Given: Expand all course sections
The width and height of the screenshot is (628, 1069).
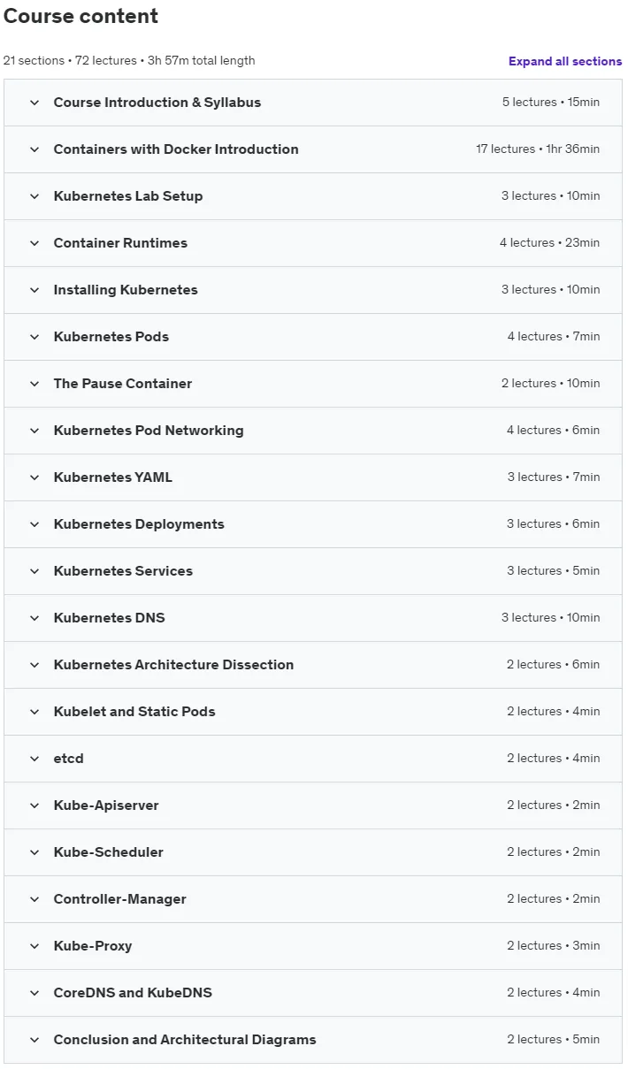Looking at the screenshot, I should 565,61.
